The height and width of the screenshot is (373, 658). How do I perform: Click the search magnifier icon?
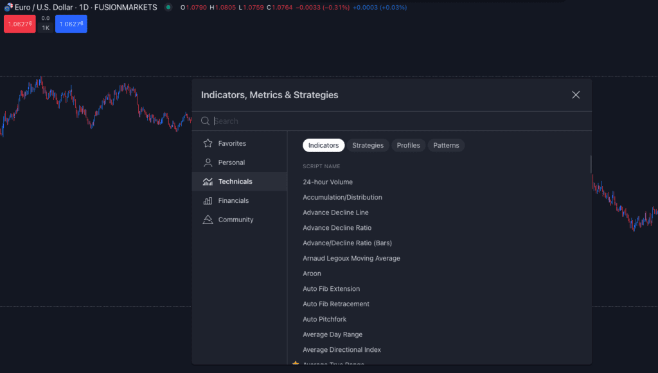click(x=205, y=121)
